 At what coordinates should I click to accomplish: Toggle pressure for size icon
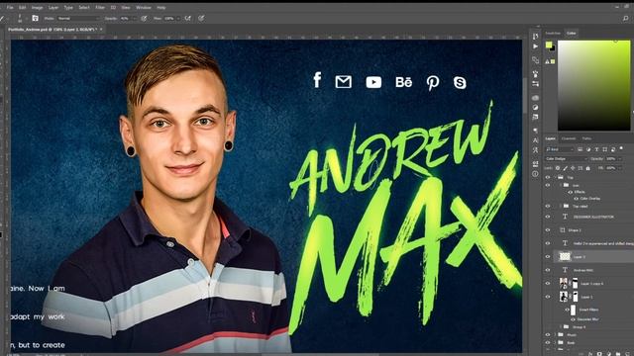coord(201,19)
